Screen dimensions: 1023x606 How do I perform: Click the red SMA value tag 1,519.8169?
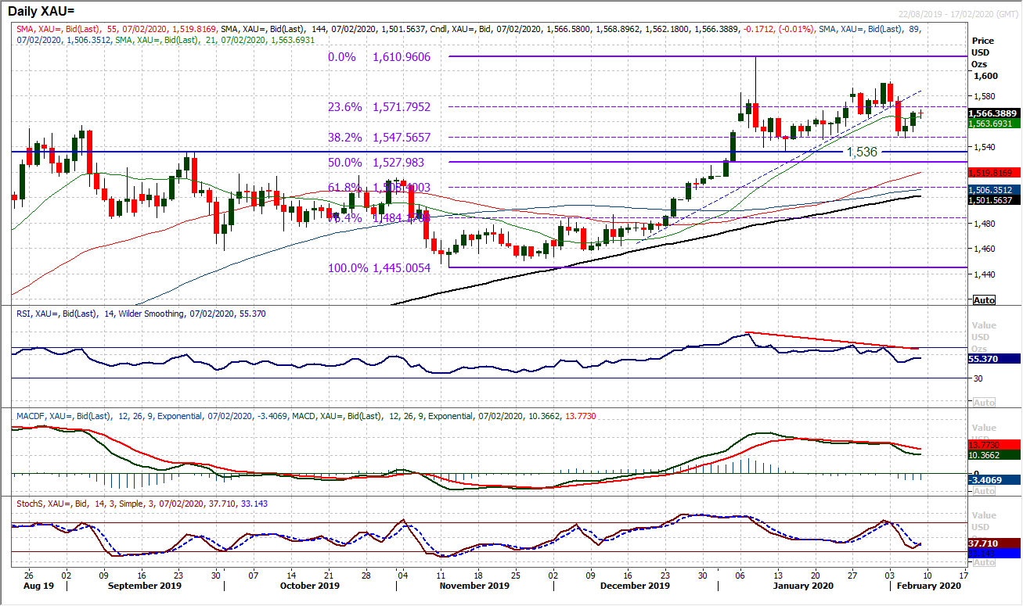tap(992, 173)
